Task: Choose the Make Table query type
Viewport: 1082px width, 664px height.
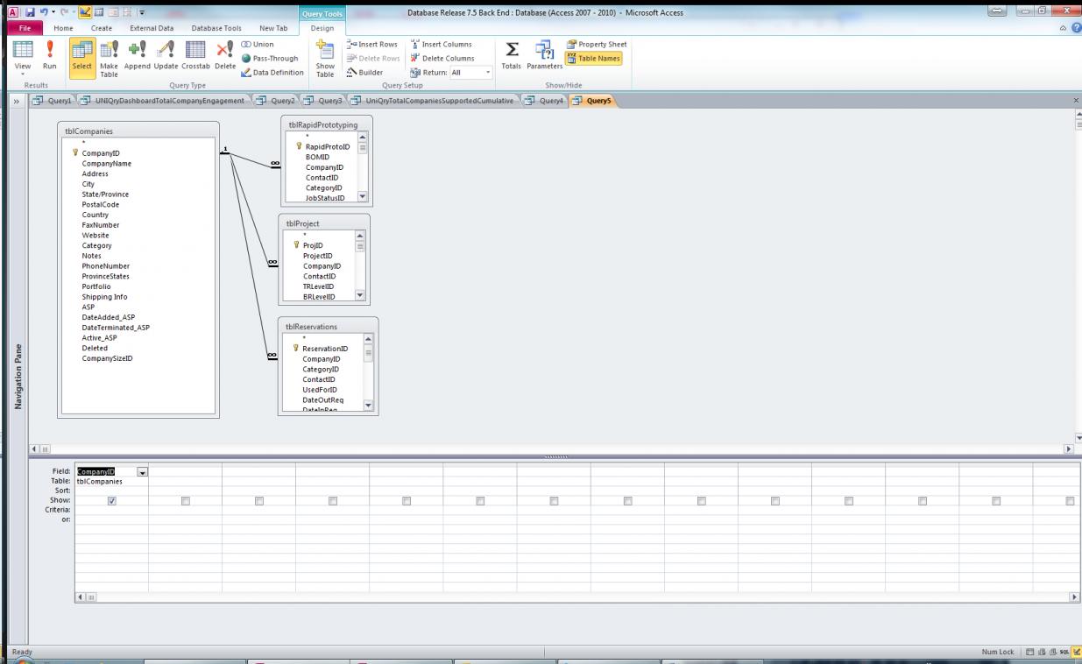Action: click(x=109, y=57)
